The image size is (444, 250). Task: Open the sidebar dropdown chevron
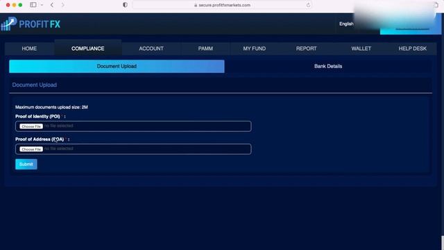[x=42, y=5]
